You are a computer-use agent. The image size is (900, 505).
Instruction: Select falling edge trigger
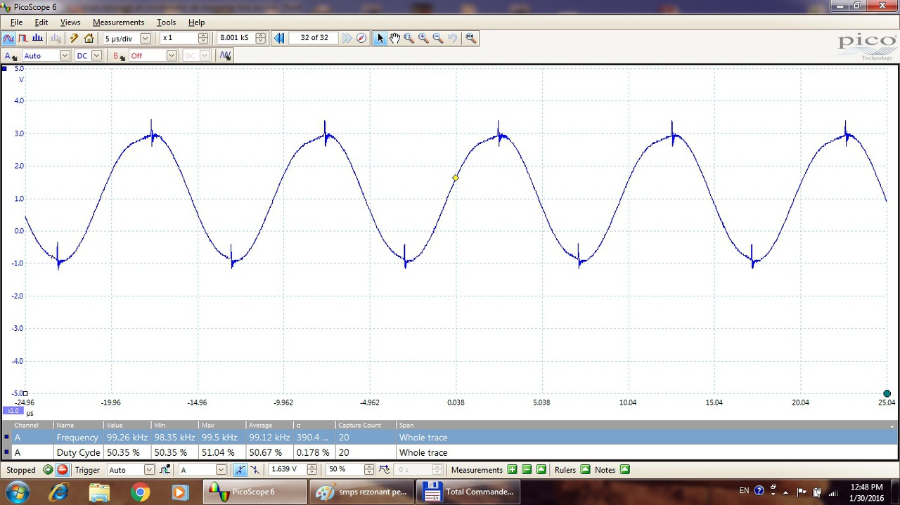tap(255, 470)
